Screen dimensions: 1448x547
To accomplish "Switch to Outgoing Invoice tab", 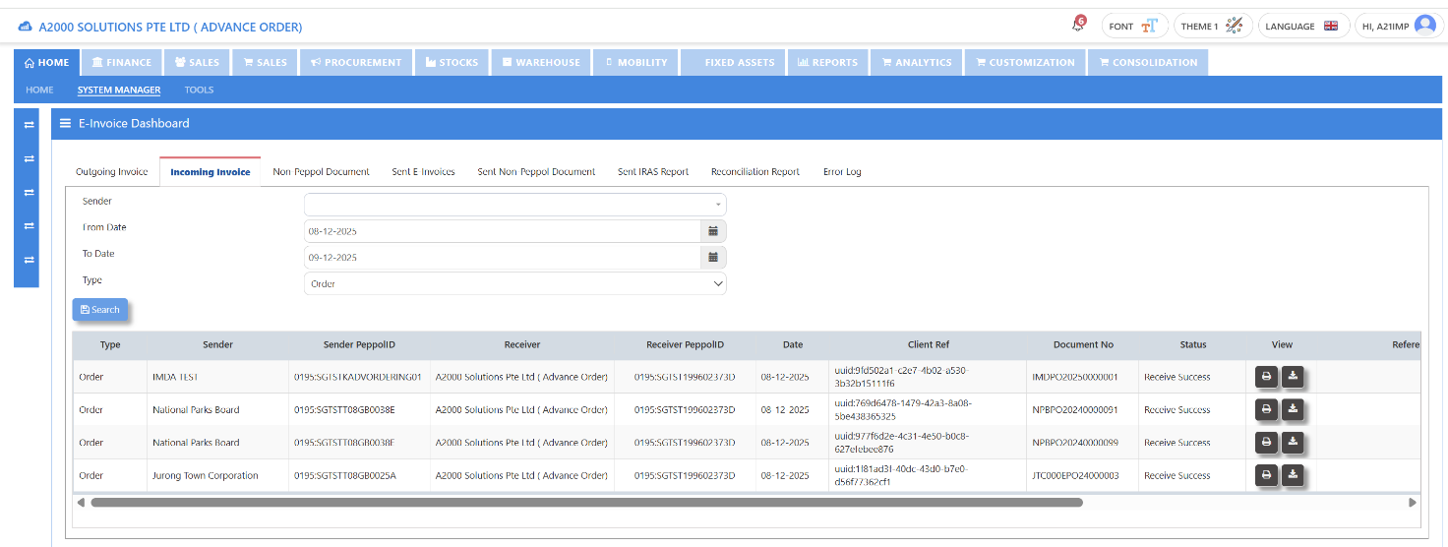I will tap(112, 172).
